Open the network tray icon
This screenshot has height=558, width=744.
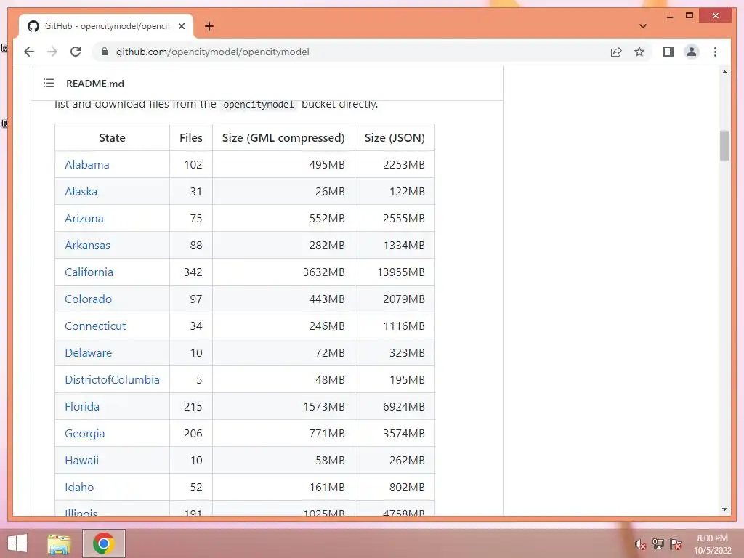[x=658, y=544]
